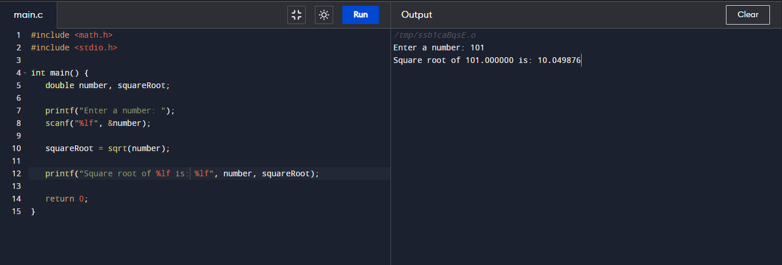Exit fullscreen with the collapse icon

pos(297,15)
